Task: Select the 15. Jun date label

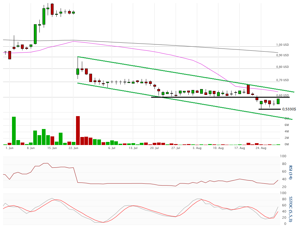Action: [52, 148]
